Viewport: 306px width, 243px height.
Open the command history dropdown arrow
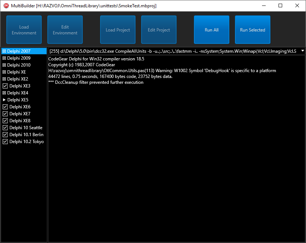pyautogui.click(x=302, y=51)
